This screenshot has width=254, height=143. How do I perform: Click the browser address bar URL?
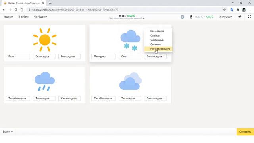(75, 10)
